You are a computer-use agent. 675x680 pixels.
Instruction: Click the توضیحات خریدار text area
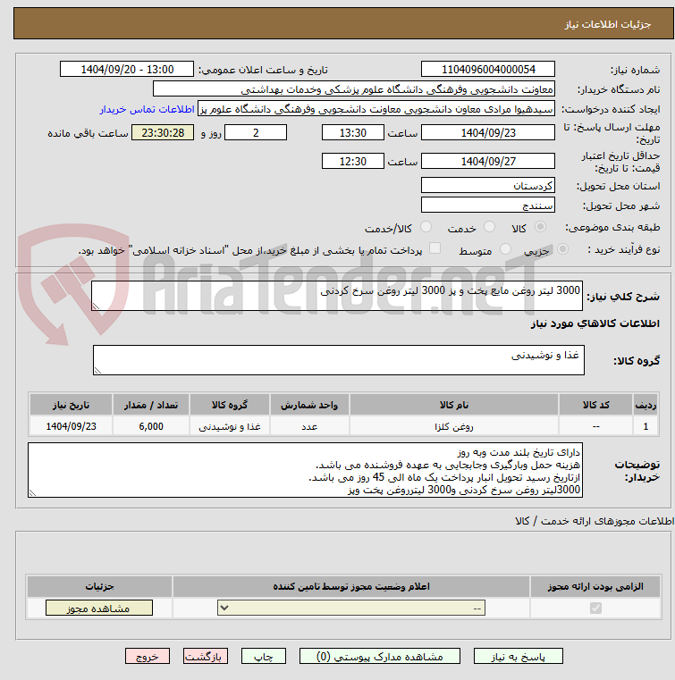tap(305, 470)
